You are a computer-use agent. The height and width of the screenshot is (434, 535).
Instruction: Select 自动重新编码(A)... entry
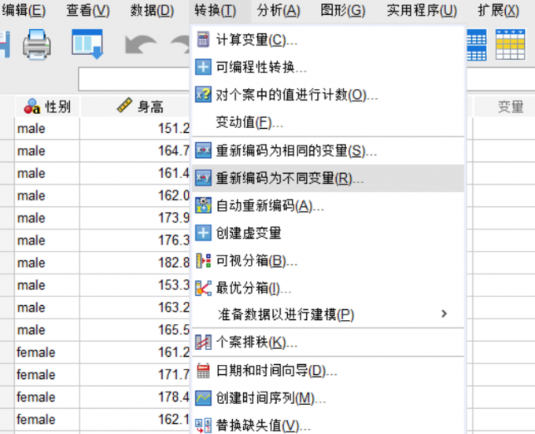pyautogui.click(x=328, y=205)
